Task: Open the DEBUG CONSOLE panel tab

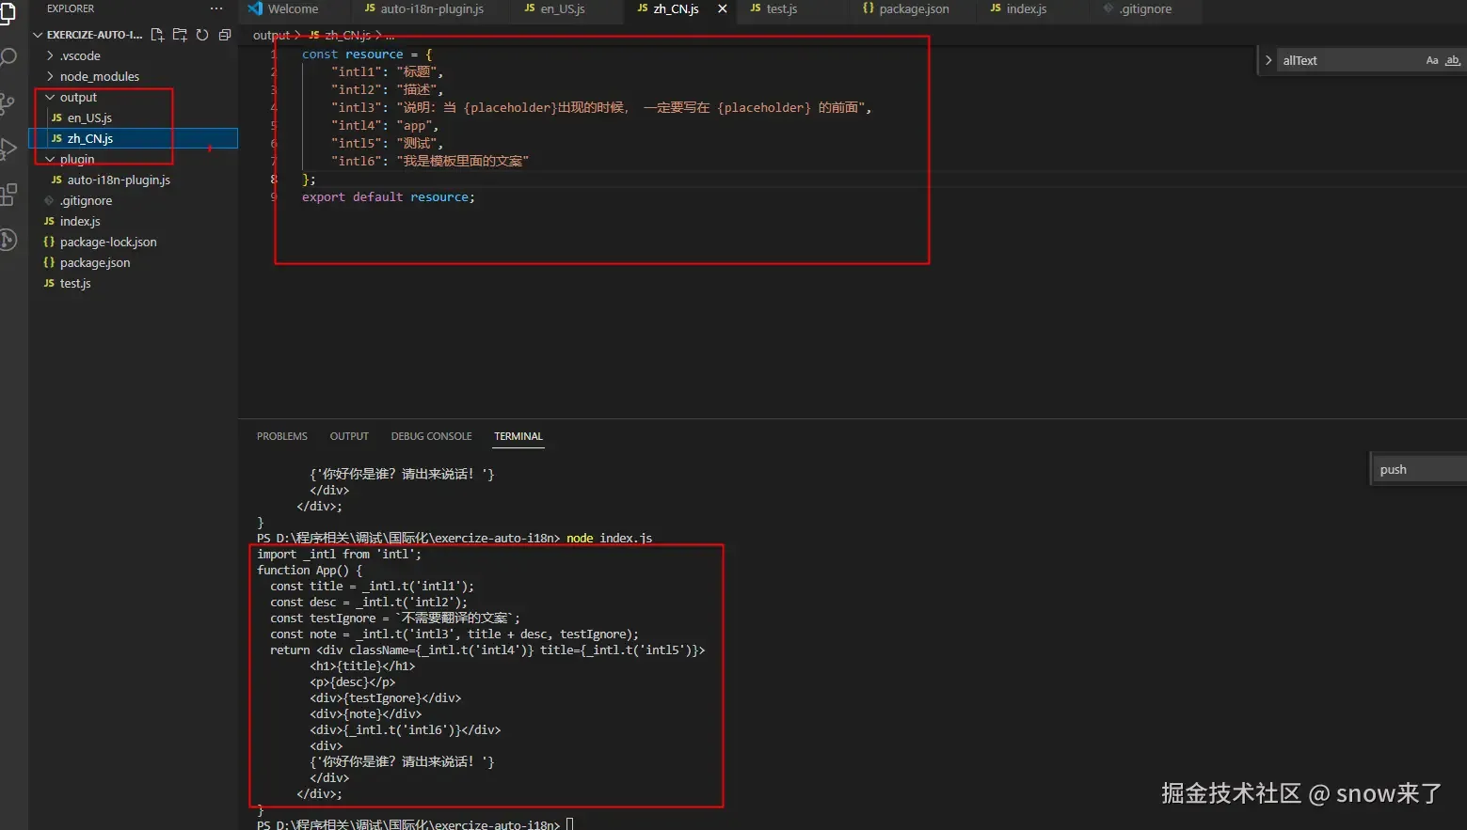Action: (x=431, y=436)
